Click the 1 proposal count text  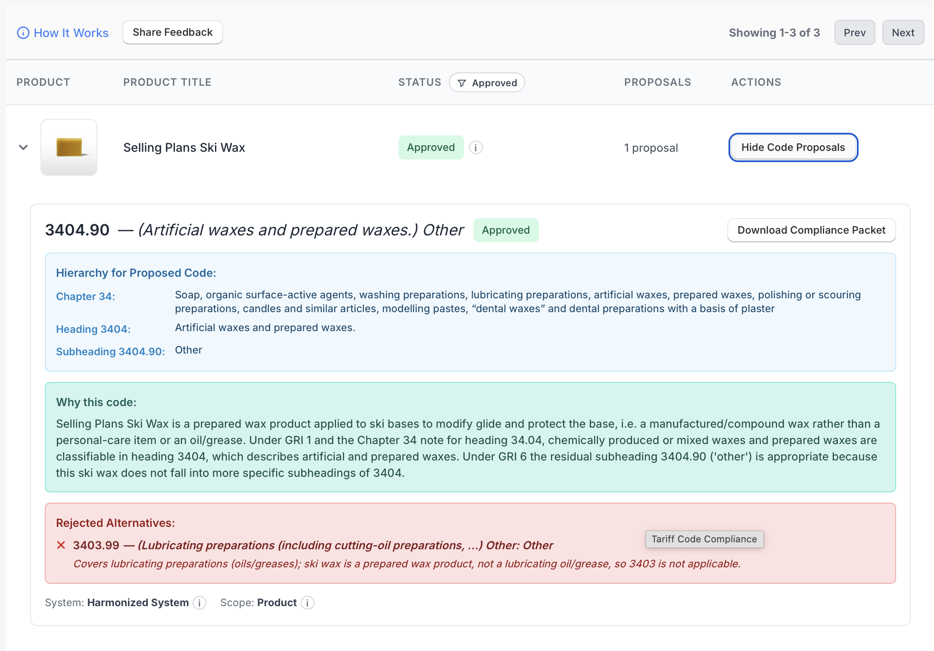(x=651, y=147)
